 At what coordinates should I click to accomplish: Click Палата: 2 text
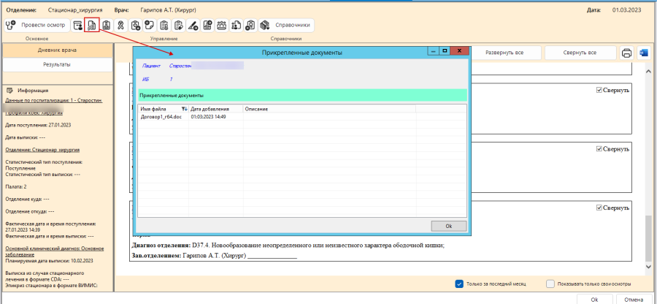[x=16, y=186]
